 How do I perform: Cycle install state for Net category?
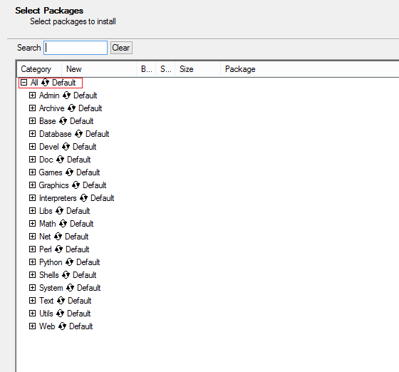pos(58,237)
